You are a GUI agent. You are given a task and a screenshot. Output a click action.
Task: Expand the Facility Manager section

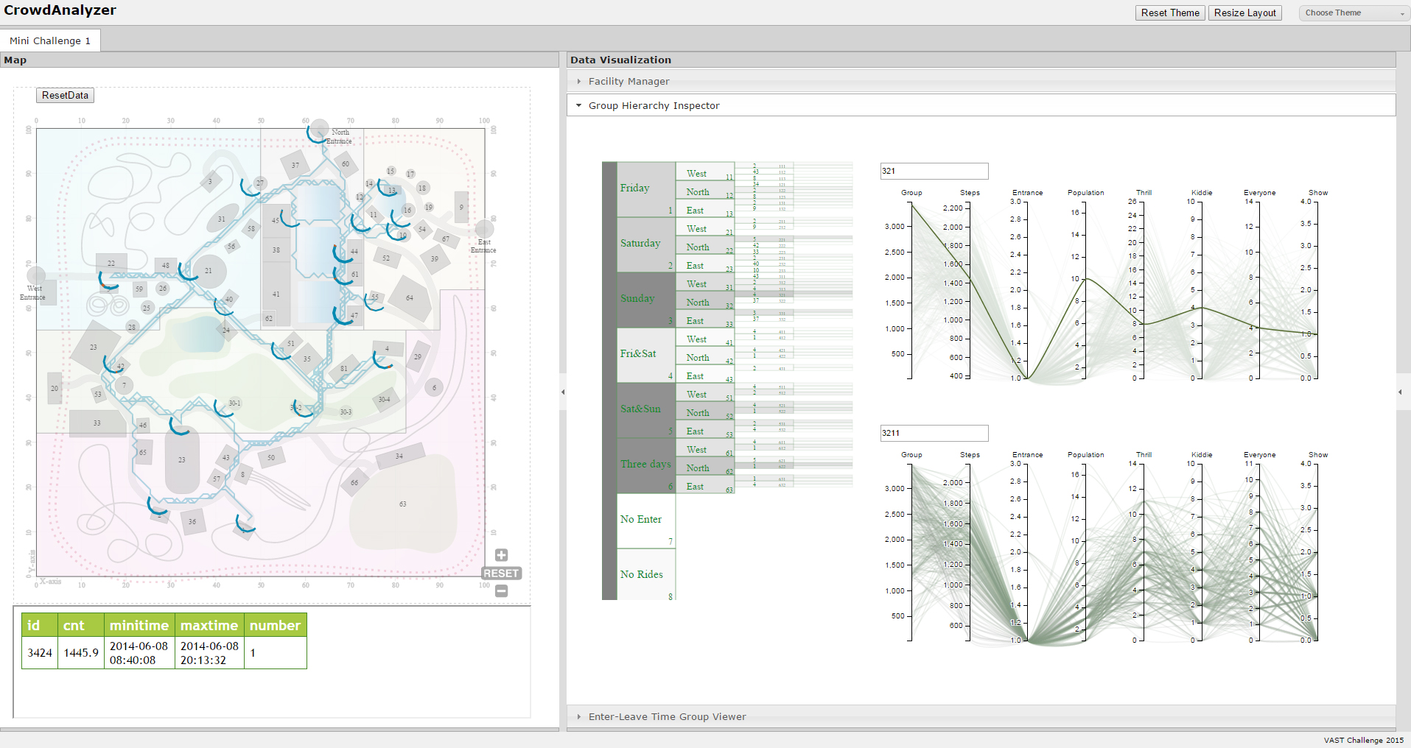981,81
